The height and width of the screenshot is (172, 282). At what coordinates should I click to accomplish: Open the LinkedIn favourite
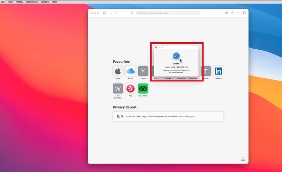(x=218, y=71)
